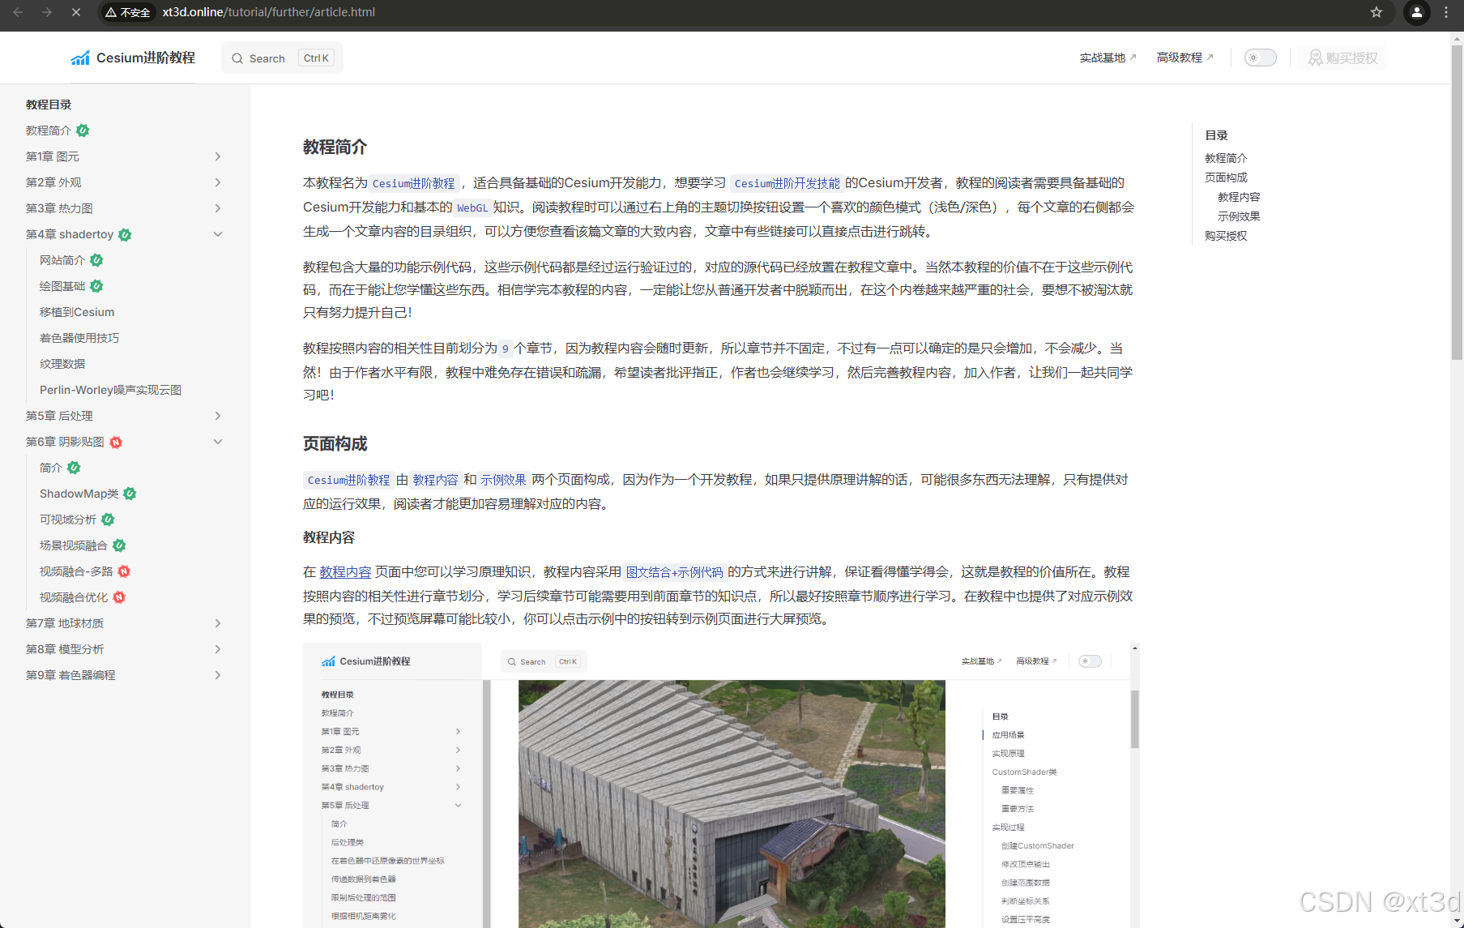The width and height of the screenshot is (1464, 928).
Task: Expand 第1章 图元 chapter
Action: pos(217,156)
